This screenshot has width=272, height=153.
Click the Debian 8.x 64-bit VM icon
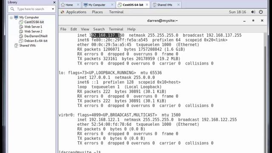coord(21,41)
